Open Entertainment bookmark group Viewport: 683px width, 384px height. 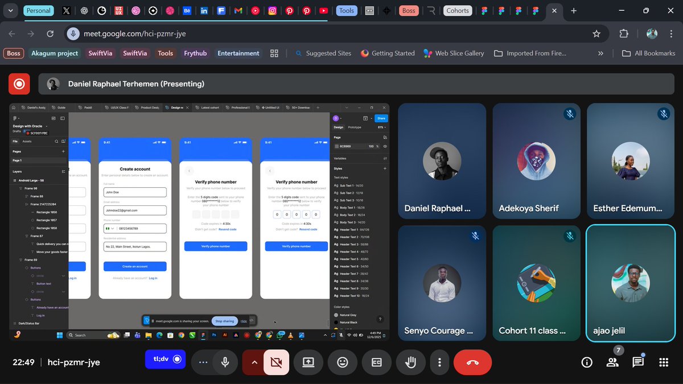[238, 53]
